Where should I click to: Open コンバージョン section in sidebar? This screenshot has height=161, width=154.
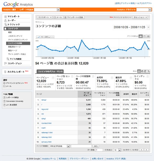coord(14,63)
